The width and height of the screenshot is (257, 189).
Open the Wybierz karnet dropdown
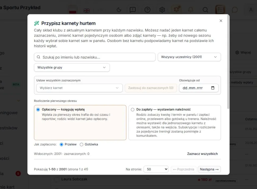79,88
